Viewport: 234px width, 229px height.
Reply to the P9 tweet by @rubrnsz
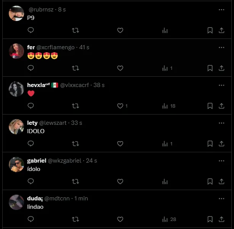pos(31,30)
